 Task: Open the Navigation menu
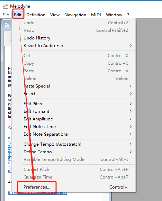(x=75, y=15)
